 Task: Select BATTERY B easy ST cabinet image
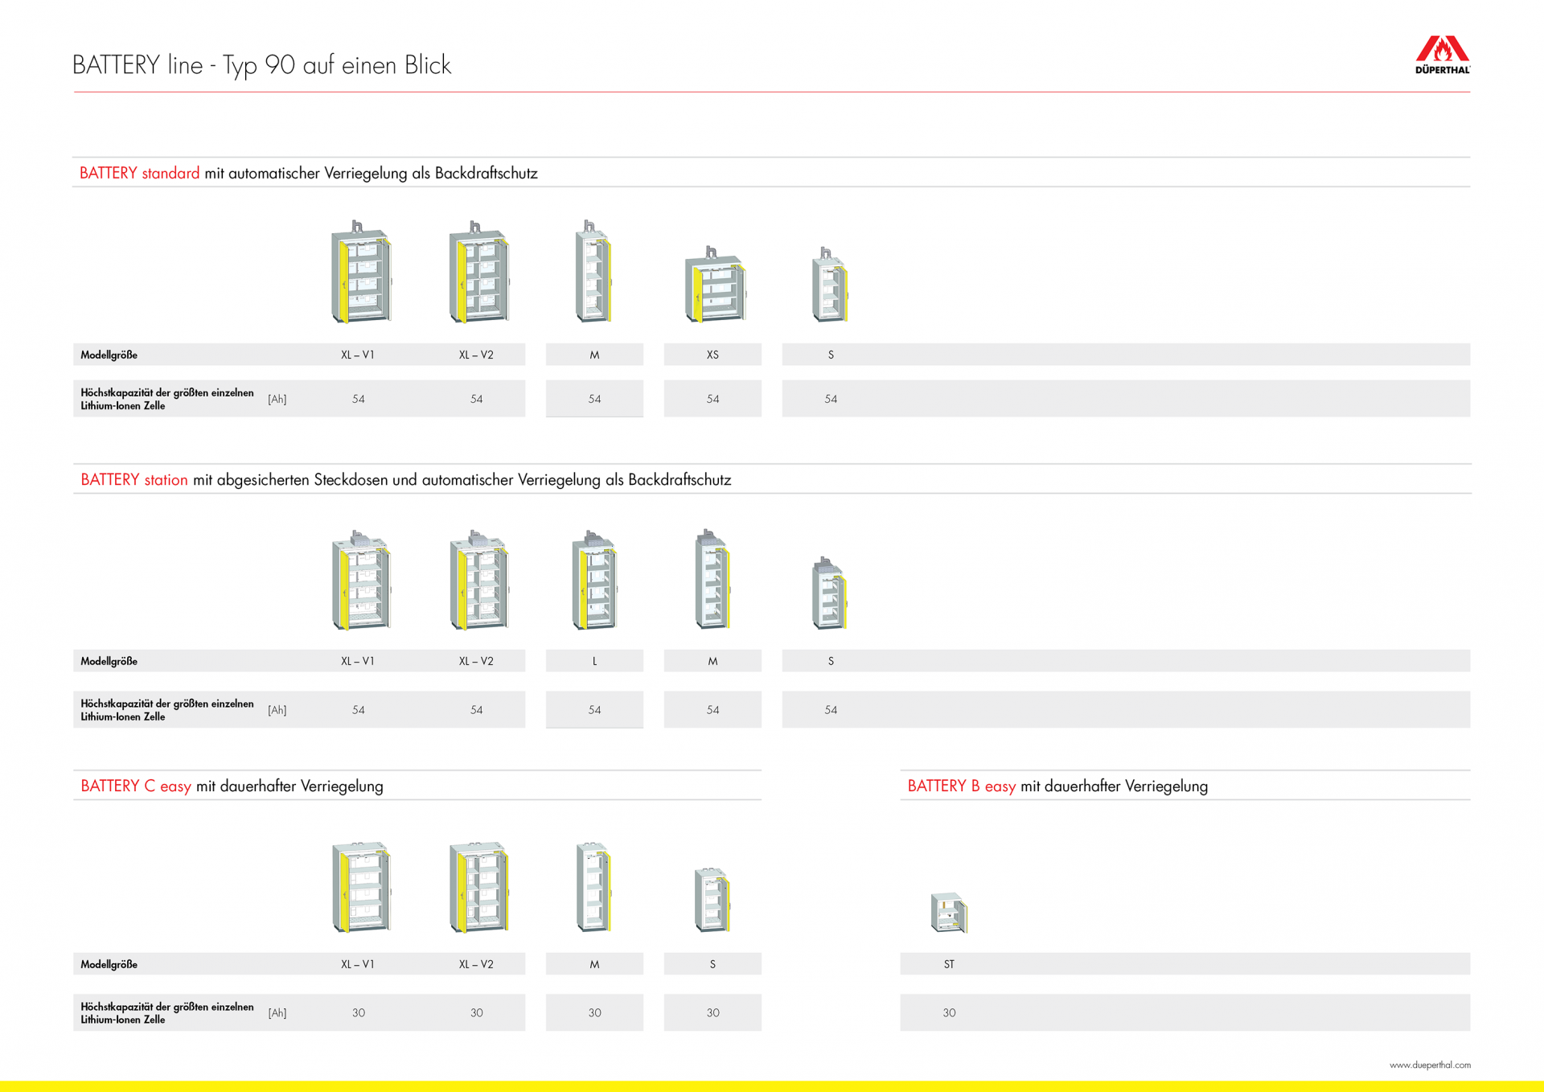[949, 913]
